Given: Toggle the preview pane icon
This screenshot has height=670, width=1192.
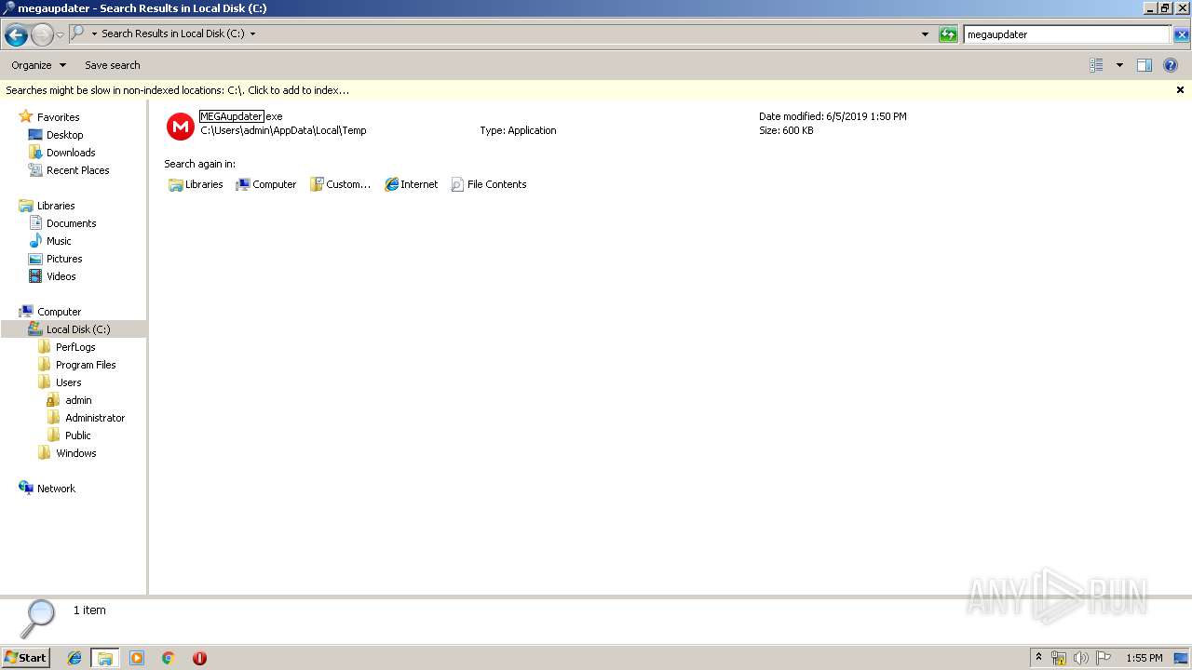Looking at the screenshot, I should click(1145, 65).
